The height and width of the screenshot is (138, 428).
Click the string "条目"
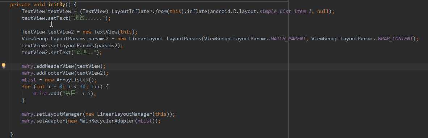tap(71, 93)
